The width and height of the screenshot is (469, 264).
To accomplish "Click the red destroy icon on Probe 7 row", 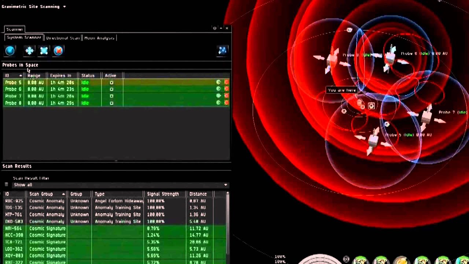I will (x=226, y=96).
